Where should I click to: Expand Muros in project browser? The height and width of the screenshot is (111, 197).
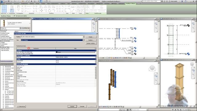3,81
